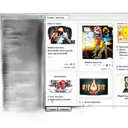128x128 pixels.
Task: Click the title text above the winged emblem
Action: click(60, 76)
